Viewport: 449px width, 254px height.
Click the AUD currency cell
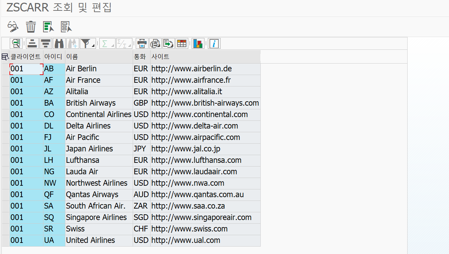coord(141,195)
